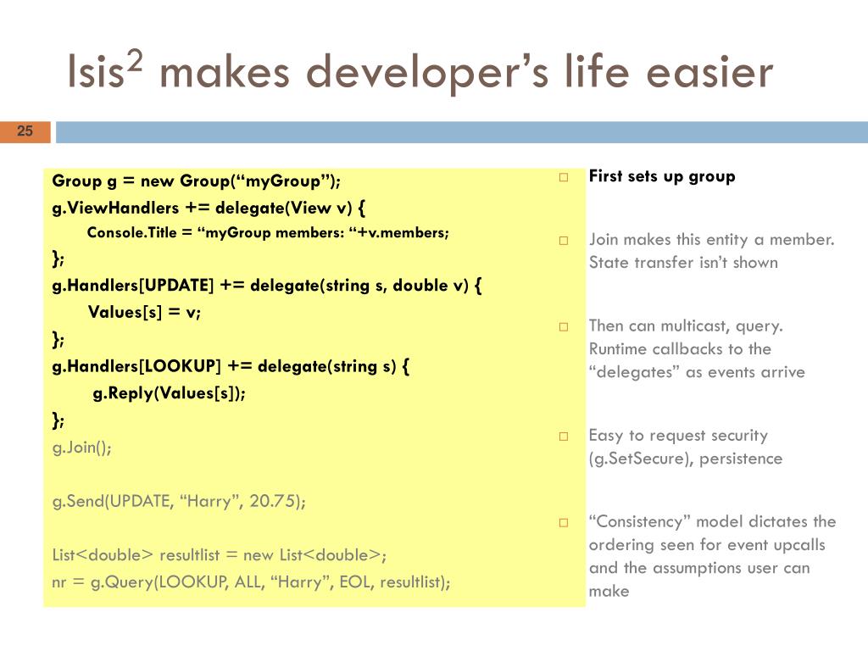Click the 'Values[s] = v;' code line
This screenshot has height=651, width=868.
(144, 312)
